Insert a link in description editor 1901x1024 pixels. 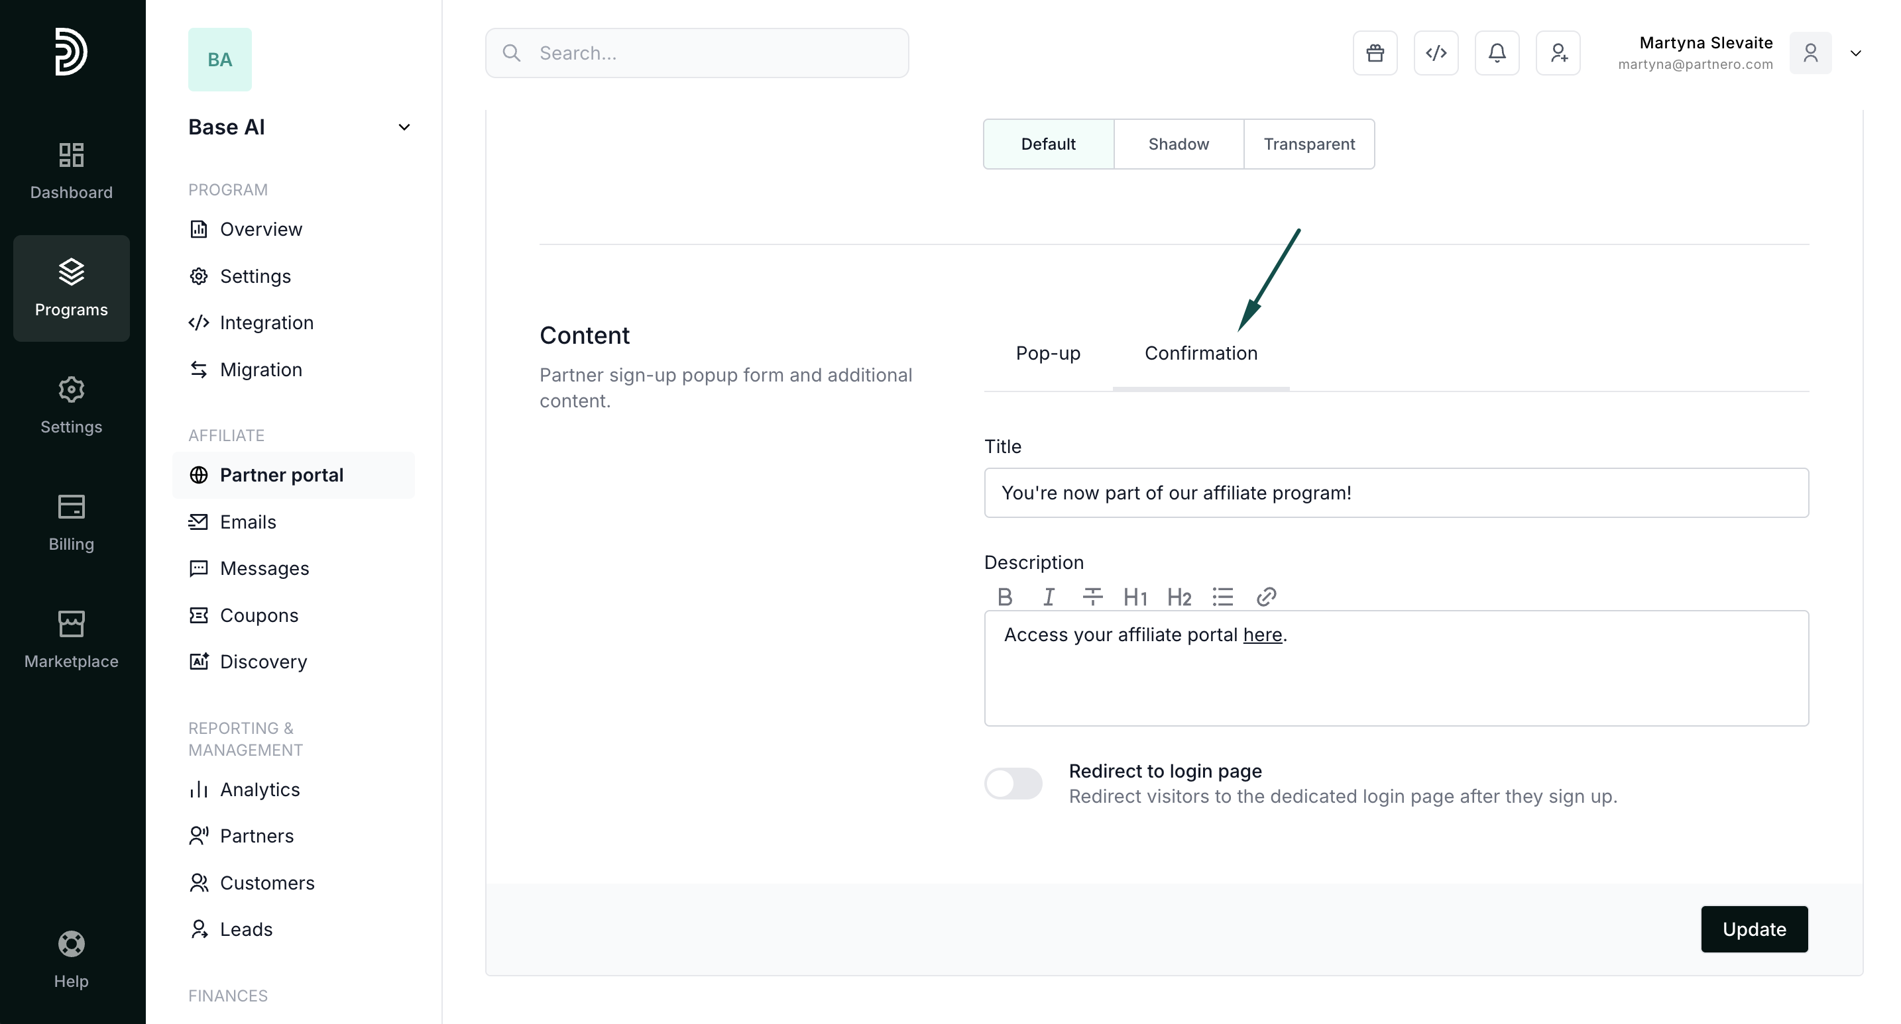pos(1267,596)
